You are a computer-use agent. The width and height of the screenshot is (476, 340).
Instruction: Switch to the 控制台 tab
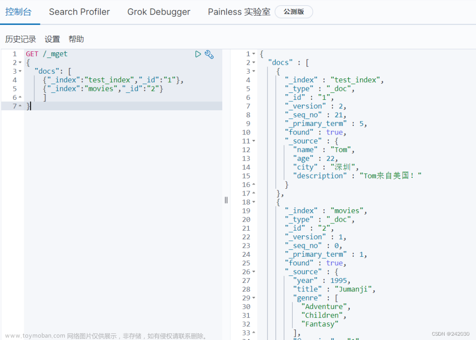(19, 12)
